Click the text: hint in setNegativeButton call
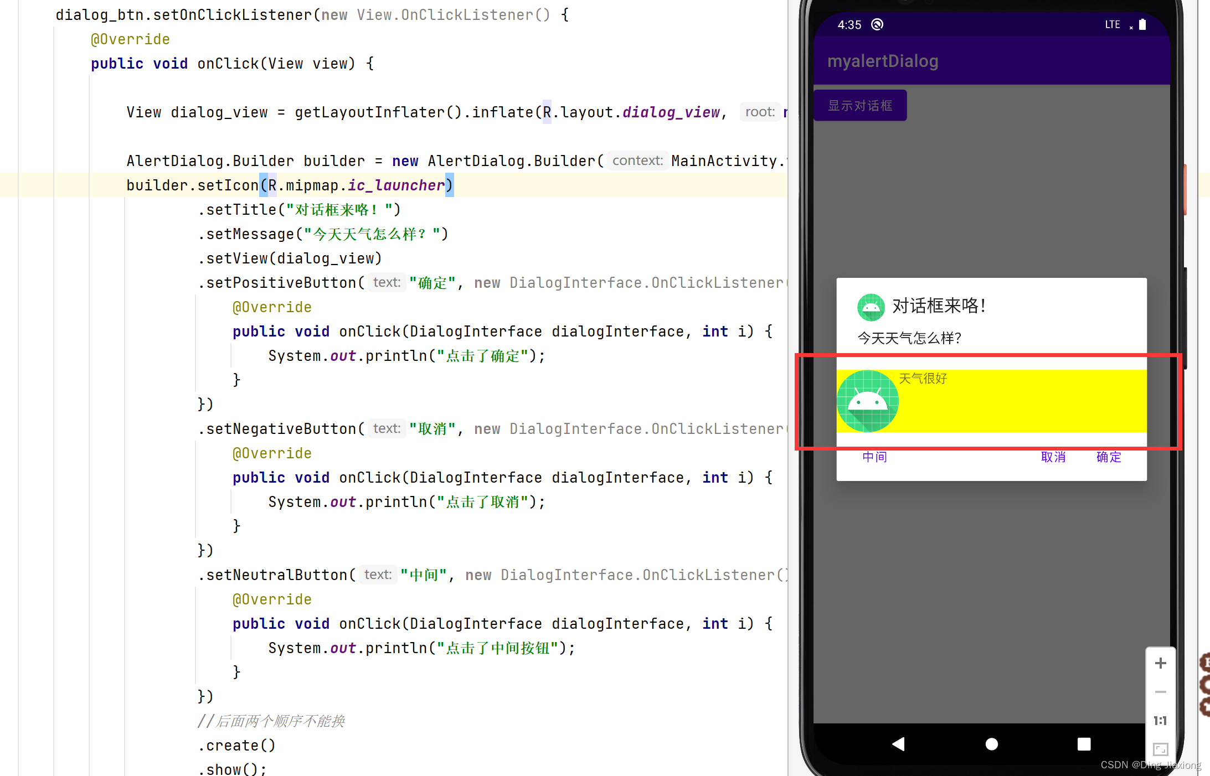 pos(387,428)
